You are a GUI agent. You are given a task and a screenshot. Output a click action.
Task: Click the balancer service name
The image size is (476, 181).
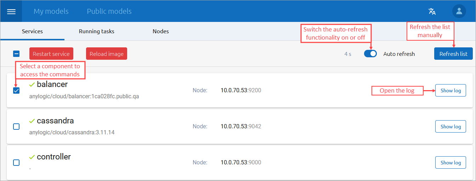(52, 84)
